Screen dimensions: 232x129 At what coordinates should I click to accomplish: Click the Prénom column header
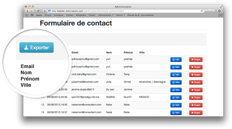[128, 52]
